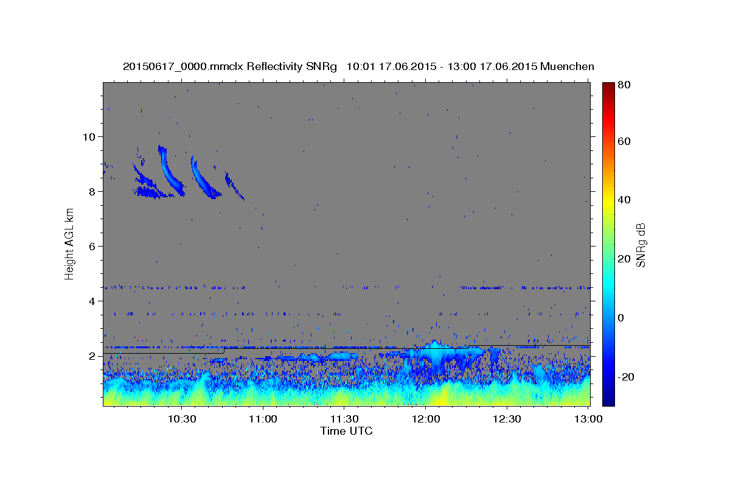Click the 11:30 time tick label
The height and width of the screenshot is (487, 730).
pos(344,419)
